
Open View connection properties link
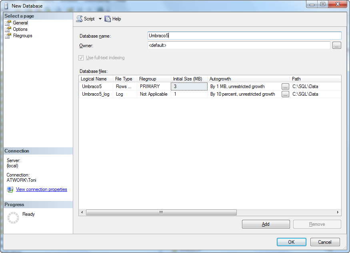click(42, 189)
